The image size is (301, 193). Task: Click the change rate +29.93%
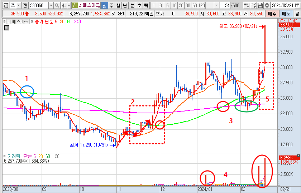click(56, 14)
